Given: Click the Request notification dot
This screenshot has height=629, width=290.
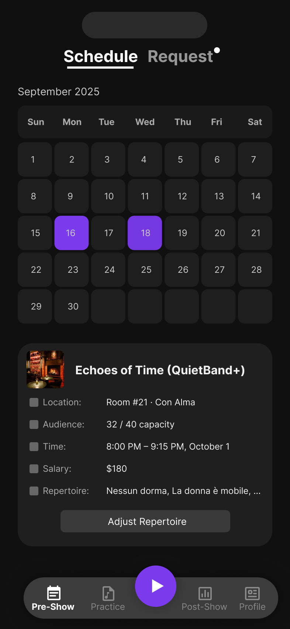Looking at the screenshot, I should pyautogui.click(x=217, y=50).
